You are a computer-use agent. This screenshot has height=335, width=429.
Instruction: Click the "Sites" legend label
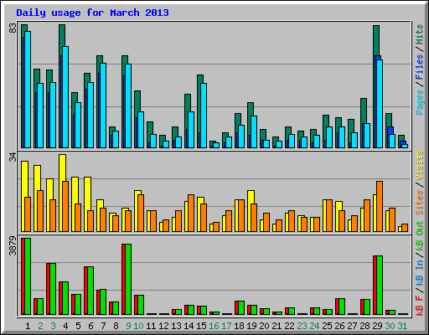click(x=420, y=203)
